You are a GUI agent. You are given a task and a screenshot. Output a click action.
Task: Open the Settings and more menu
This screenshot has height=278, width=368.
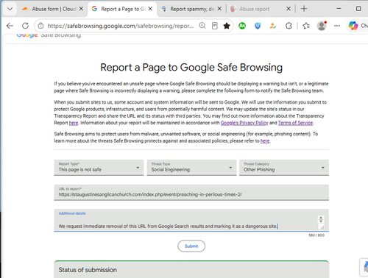[337, 26]
